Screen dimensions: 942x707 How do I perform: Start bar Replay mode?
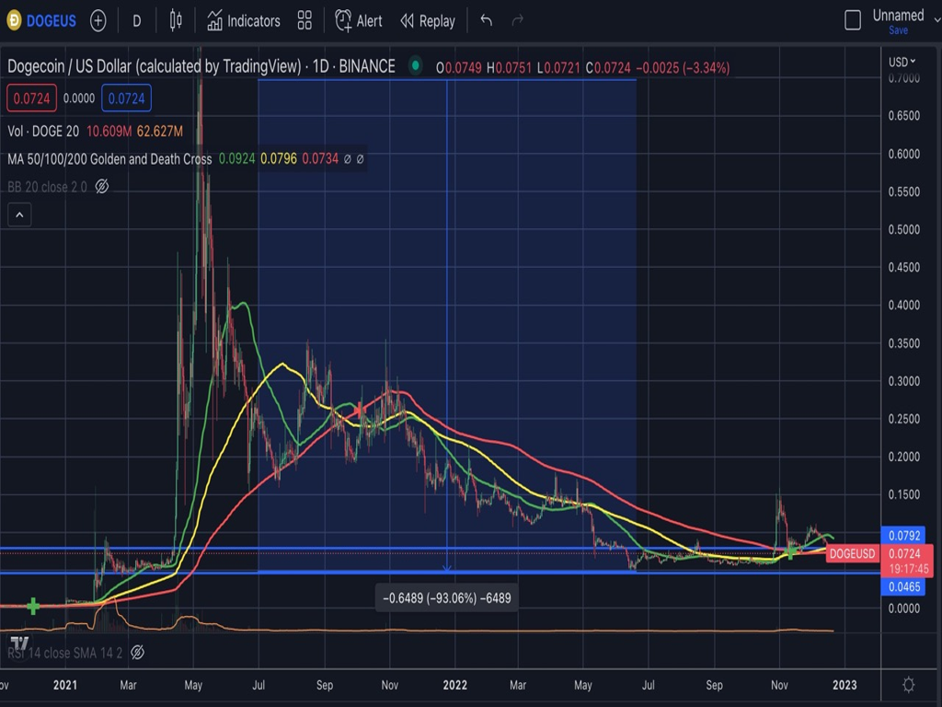coord(428,20)
